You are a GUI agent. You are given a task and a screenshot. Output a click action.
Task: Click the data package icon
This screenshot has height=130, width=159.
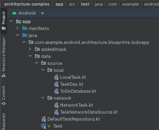(37, 56)
